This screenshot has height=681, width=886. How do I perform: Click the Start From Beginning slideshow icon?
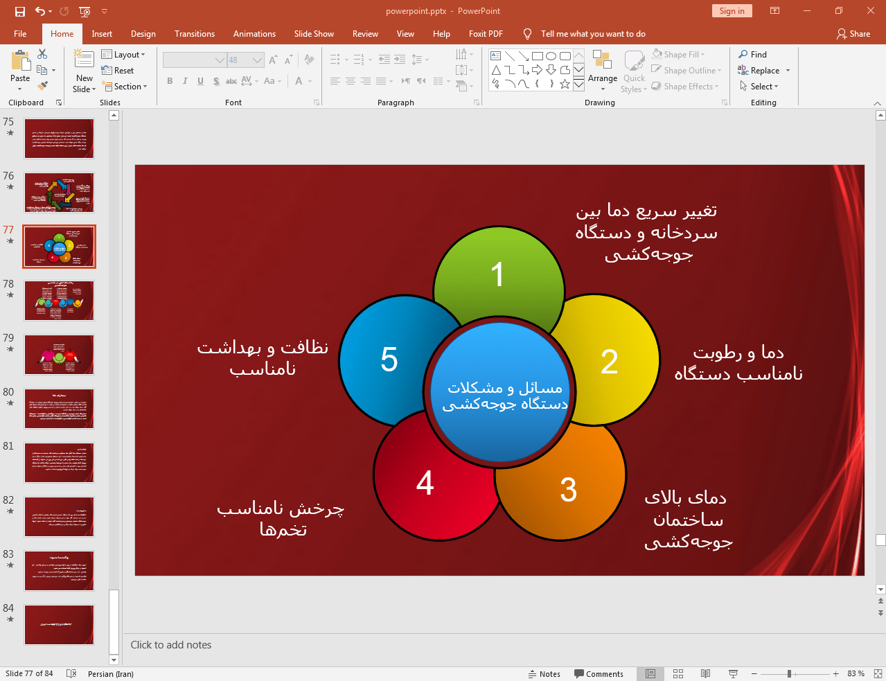tap(85, 11)
